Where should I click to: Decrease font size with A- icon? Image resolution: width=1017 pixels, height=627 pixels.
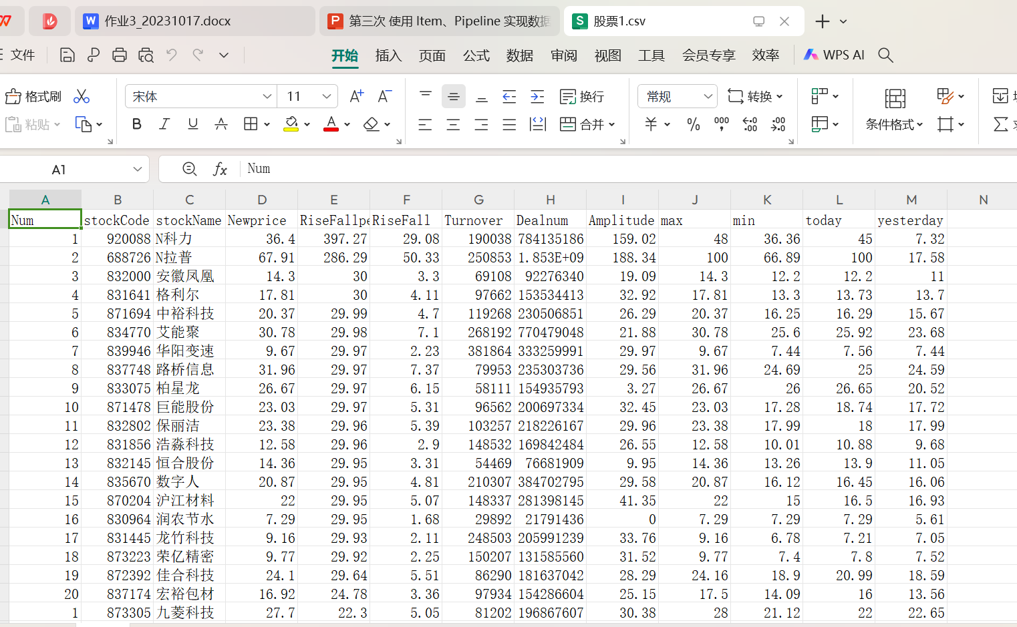point(385,97)
